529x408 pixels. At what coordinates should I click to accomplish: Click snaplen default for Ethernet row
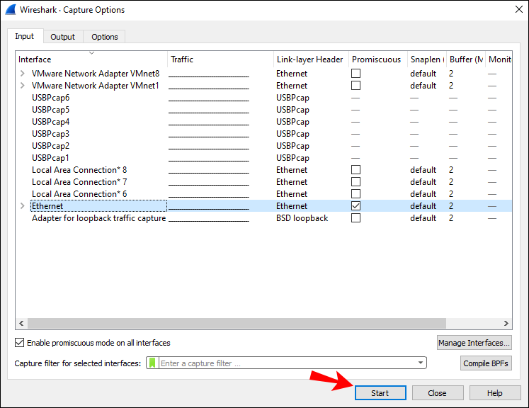[423, 206]
